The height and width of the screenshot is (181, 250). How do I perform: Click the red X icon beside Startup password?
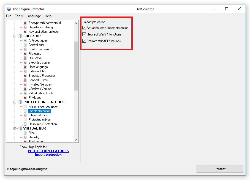pos(25,49)
